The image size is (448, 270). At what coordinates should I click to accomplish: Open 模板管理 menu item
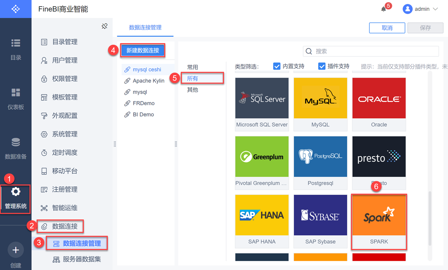click(x=65, y=97)
